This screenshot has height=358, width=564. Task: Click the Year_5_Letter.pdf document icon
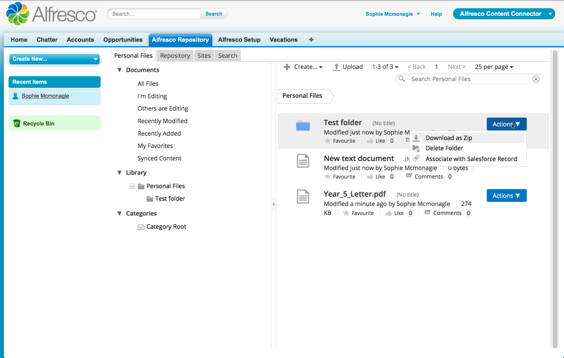click(303, 196)
